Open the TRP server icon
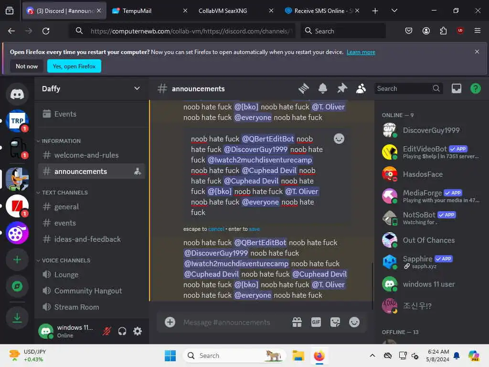The width and height of the screenshot is (489, 367). [17, 121]
